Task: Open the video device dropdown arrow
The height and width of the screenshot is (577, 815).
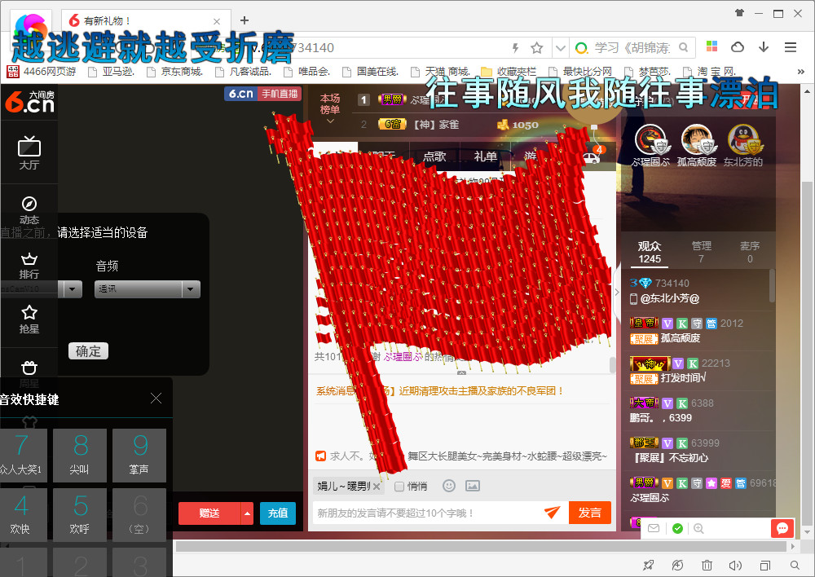Action: pos(73,289)
